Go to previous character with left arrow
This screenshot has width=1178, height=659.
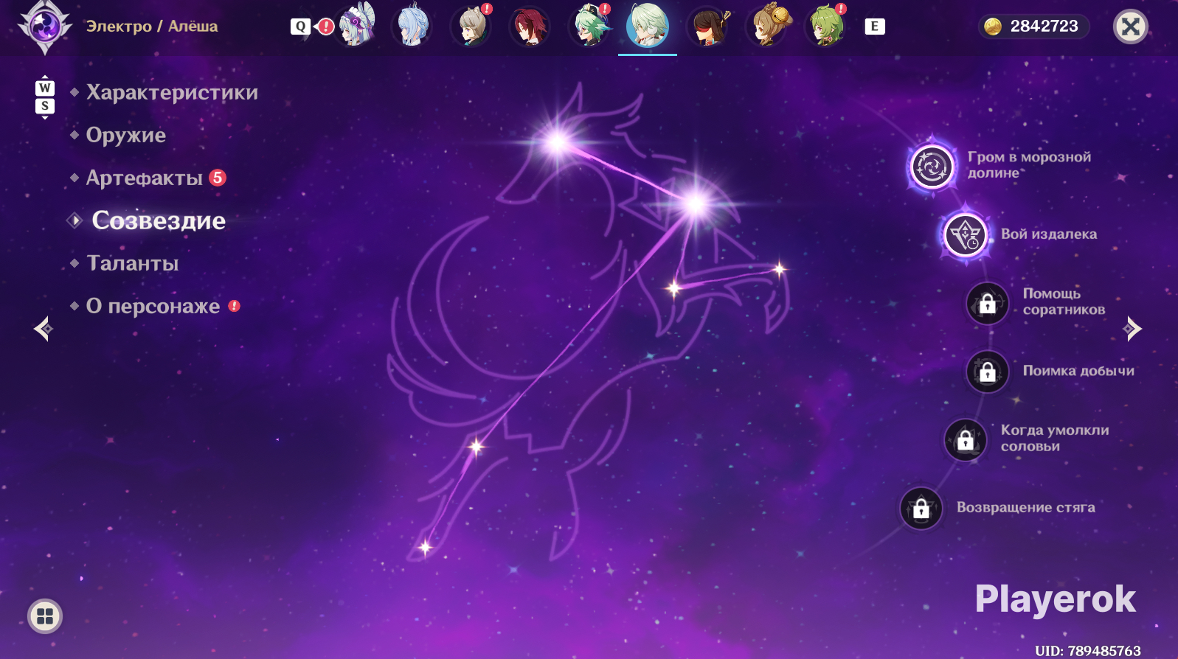(43, 328)
